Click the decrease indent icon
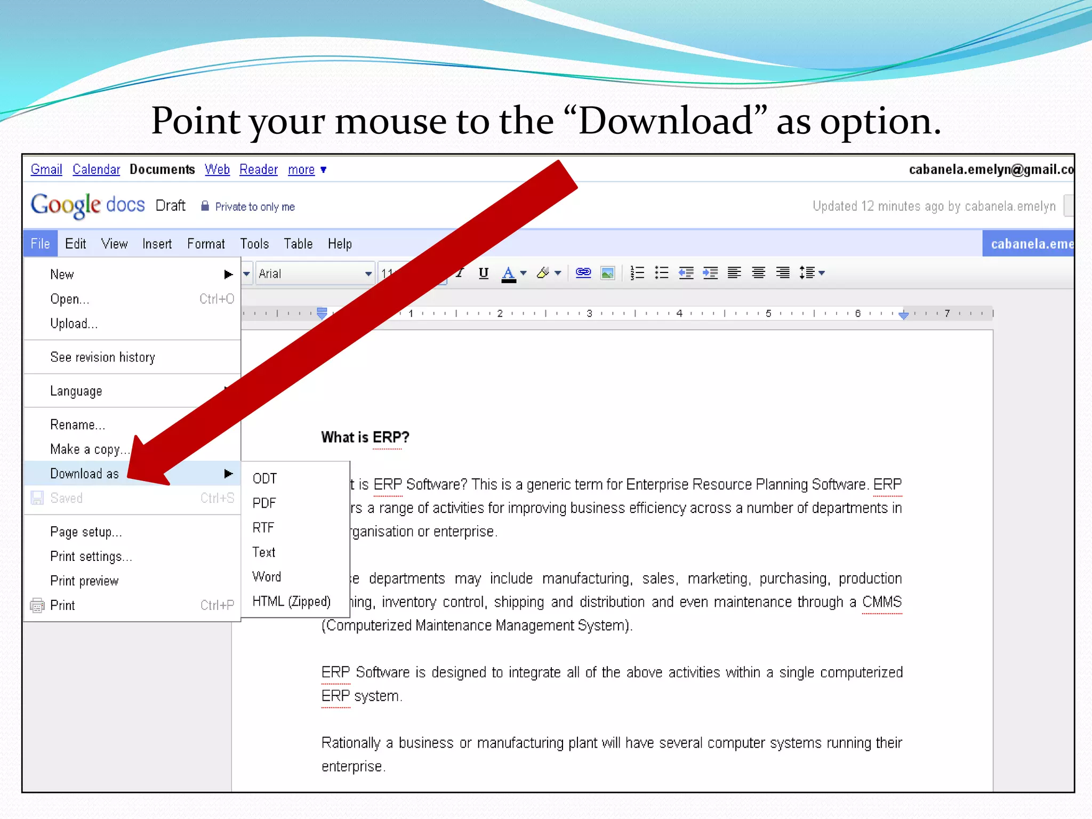1092x819 pixels. point(686,273)
